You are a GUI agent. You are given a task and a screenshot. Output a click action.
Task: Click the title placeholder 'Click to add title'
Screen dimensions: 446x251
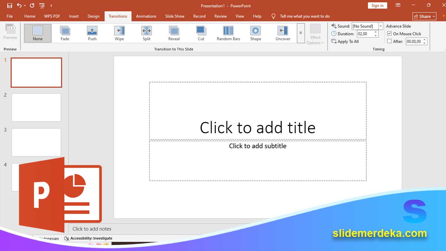[x=258, y=111]
